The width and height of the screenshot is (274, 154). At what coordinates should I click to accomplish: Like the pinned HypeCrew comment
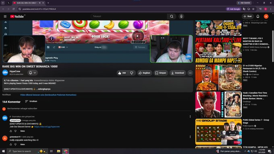pos(11,131)
